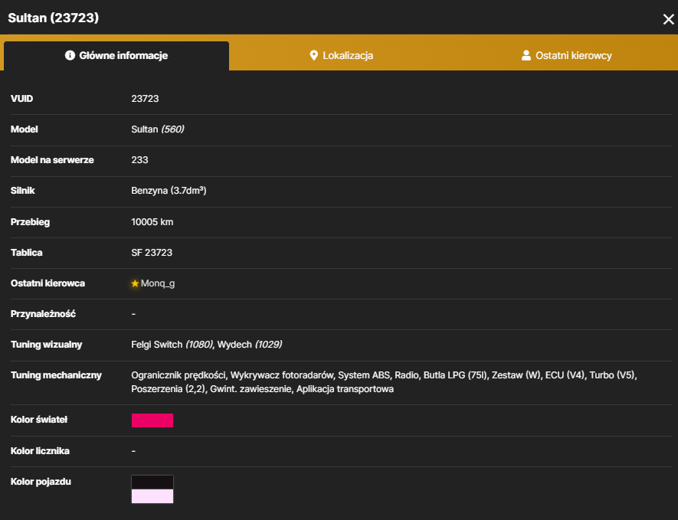Click the map pin icon for Lokalizacja

(314, 55)
